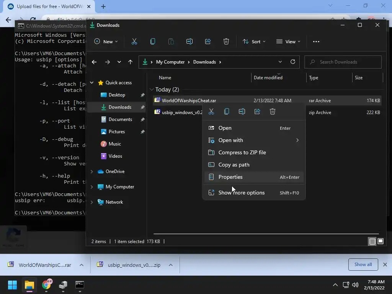This screenshot has height=294, width=392.
Task: Open the View dropdown
Action: (288, 41)
